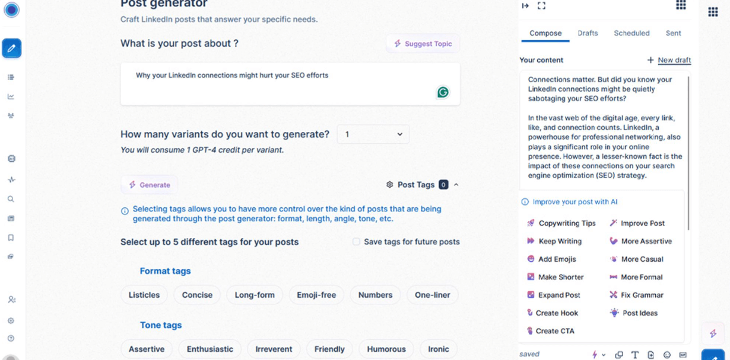Click the Grammarly icon in topic field
The width and height of the screenshot is (730, 360).
coord(443,92)
